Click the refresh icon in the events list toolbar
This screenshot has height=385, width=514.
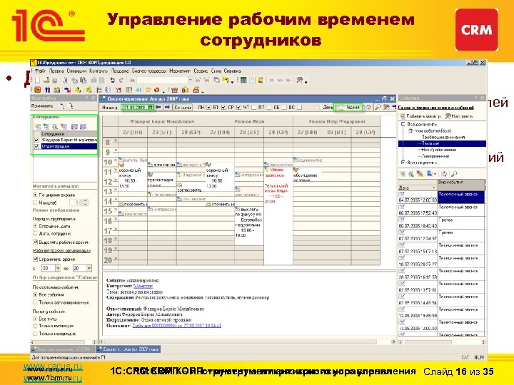click(x=444, y=174)
